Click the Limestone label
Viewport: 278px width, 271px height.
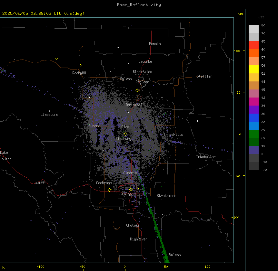click(49, 115)
